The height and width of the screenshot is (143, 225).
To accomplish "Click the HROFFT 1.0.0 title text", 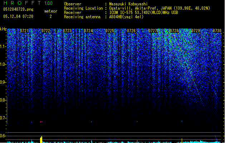I will 28,3.
